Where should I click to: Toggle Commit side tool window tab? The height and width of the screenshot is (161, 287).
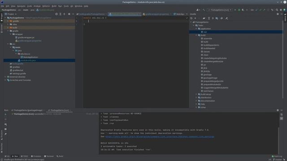click(x=2, y=29)
